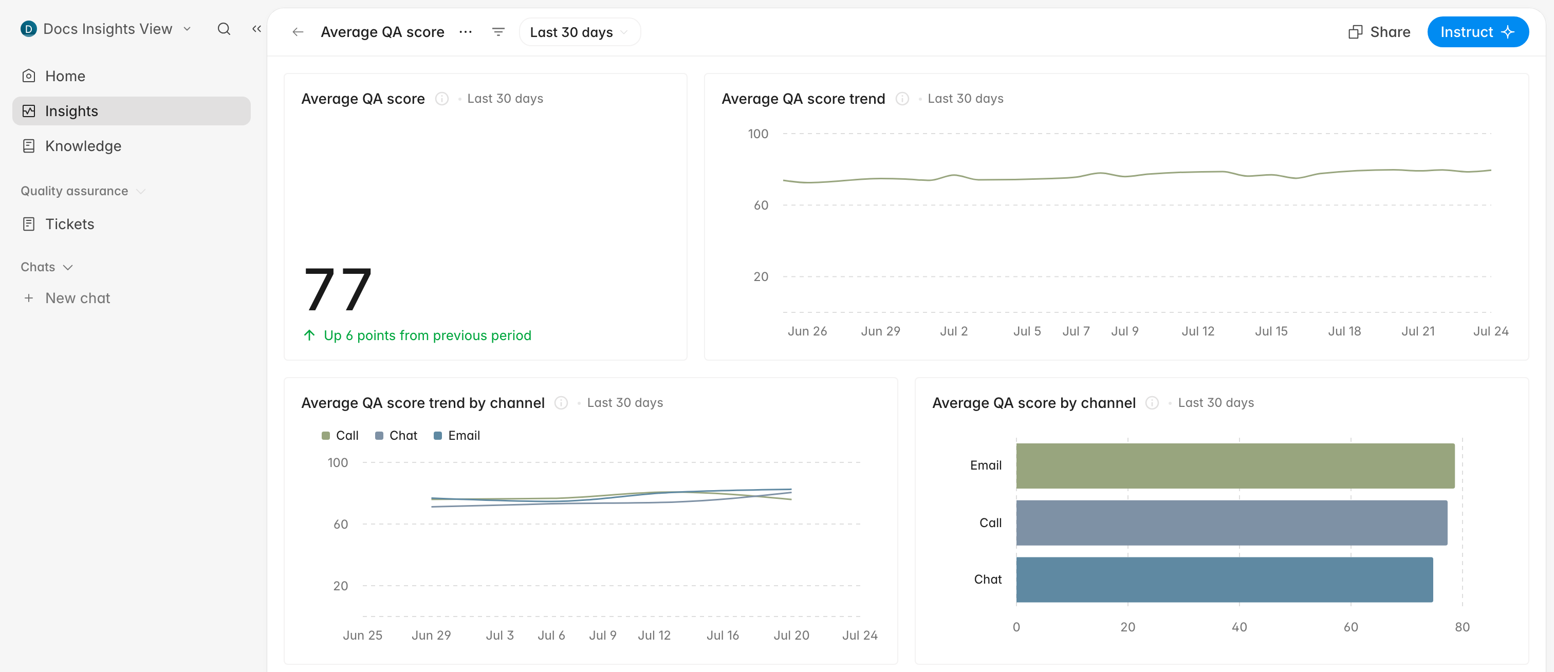Open the Last 30 days date range dropdown
The height and width of the screenshot is (672, 1554).
tap(580, 32)
